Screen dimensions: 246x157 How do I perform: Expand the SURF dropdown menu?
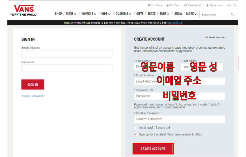coord(164,14)
